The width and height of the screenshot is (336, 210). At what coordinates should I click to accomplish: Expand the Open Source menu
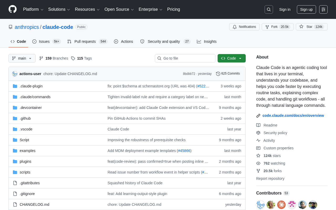119,9
